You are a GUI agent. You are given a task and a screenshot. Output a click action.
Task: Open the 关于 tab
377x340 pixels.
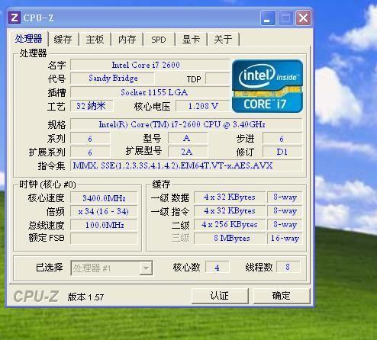223,40
